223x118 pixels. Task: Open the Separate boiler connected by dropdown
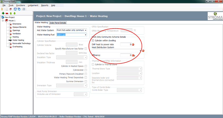coord(129,78)
